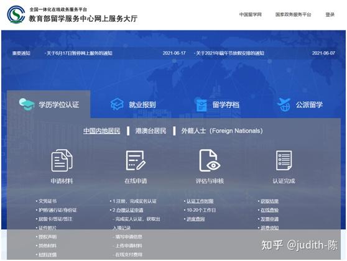Click the 授权声明 list item
Viewport: 347px width, 261px height.
47,237
